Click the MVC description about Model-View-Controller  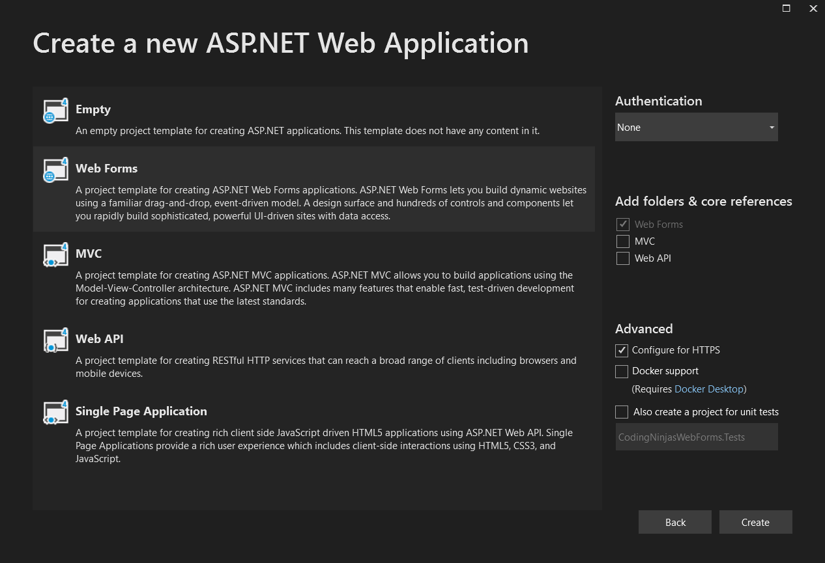325,288
